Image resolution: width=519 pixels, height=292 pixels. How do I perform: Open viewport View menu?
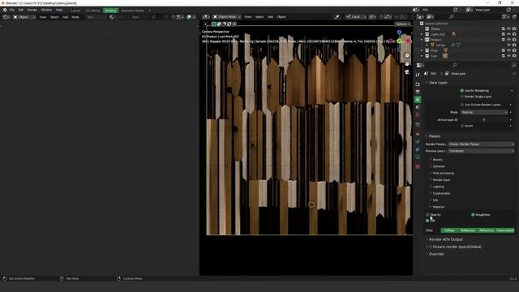coord(247,16)
